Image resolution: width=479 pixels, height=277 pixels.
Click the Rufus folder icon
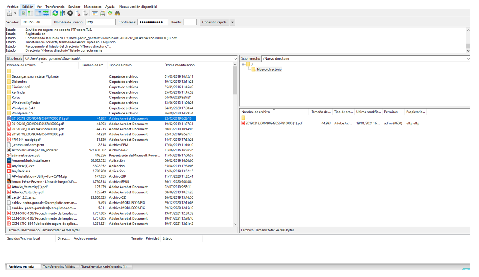click(x=9, y=98)
